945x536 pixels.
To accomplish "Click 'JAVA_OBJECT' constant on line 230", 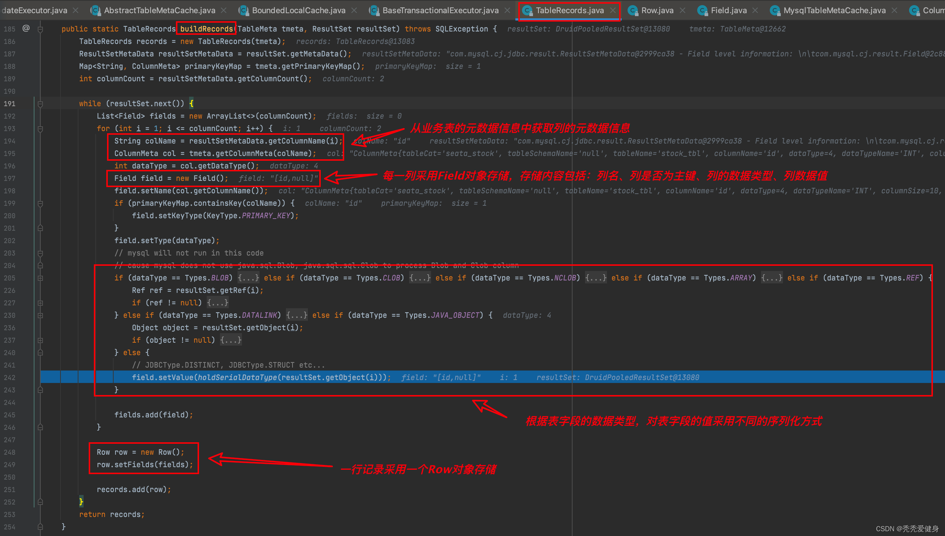I will 455,315.
